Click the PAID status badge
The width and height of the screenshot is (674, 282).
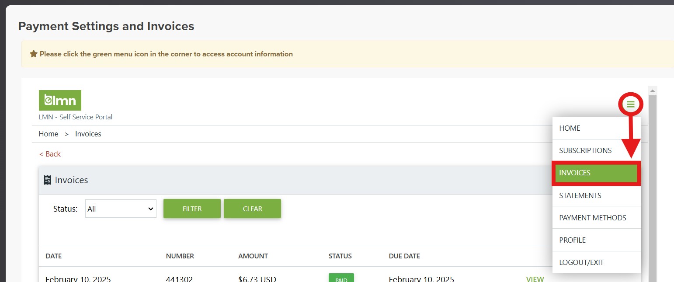(341, 278)
